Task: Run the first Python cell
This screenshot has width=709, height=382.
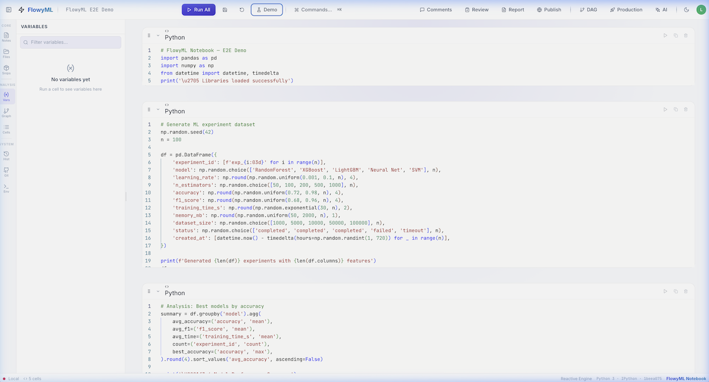Action: pyautogui.click(x=665, y=34)
